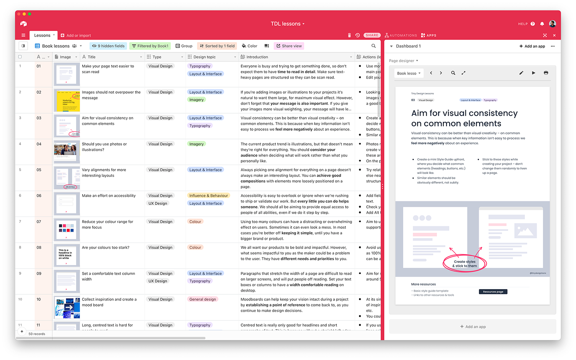Click the horizontal scrollbar under the grid
The image size is (576, 360).
tap(111, 338)
